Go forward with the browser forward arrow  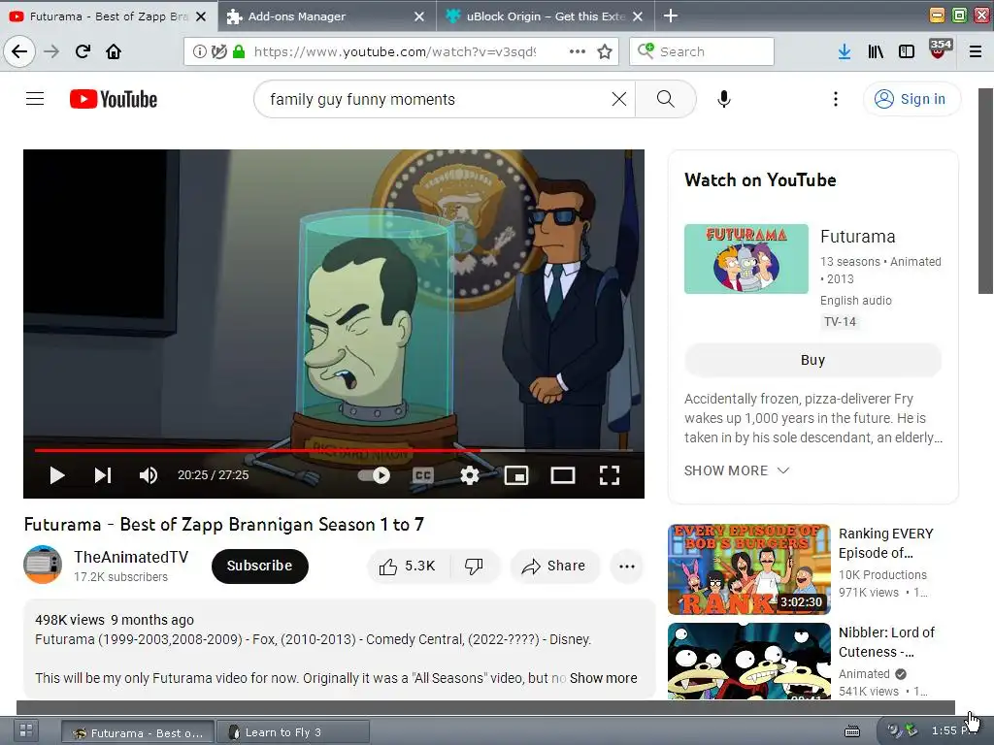[51, 51]
